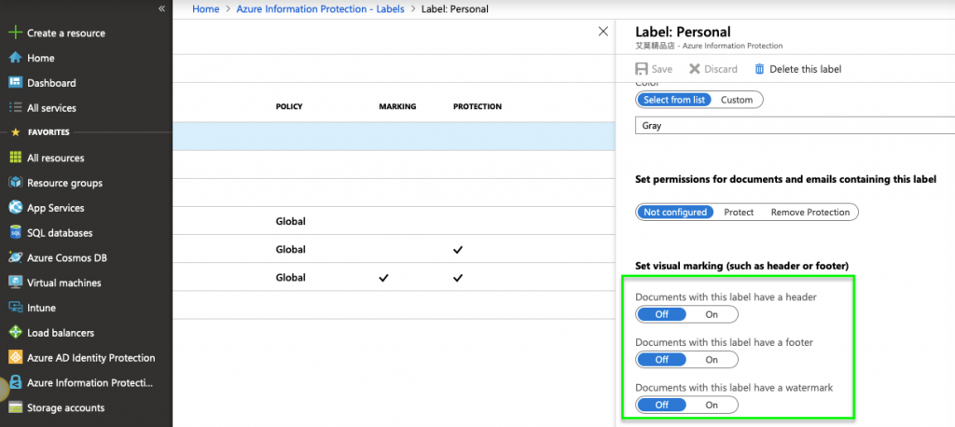Open Resource groups sidebar label

click(64, 183)
